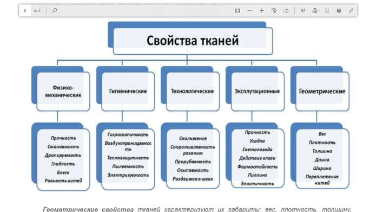Select the 'Технологические' category box
The width and height of the screenshot is (376, 212).
193,91
